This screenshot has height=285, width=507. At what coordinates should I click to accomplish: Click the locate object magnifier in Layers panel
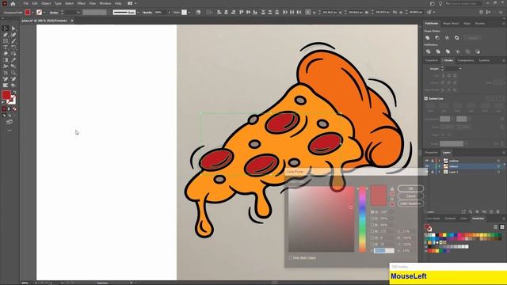(470, 211)
